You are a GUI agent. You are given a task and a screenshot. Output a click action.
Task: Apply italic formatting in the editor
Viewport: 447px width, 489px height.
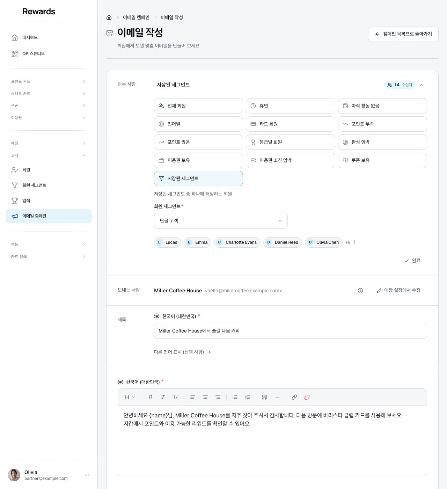click(x=163, y=397)
